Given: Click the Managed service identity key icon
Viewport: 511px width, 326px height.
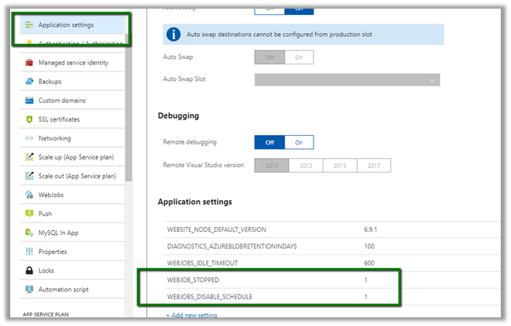Looking at the screenshot, I should 28,63.
